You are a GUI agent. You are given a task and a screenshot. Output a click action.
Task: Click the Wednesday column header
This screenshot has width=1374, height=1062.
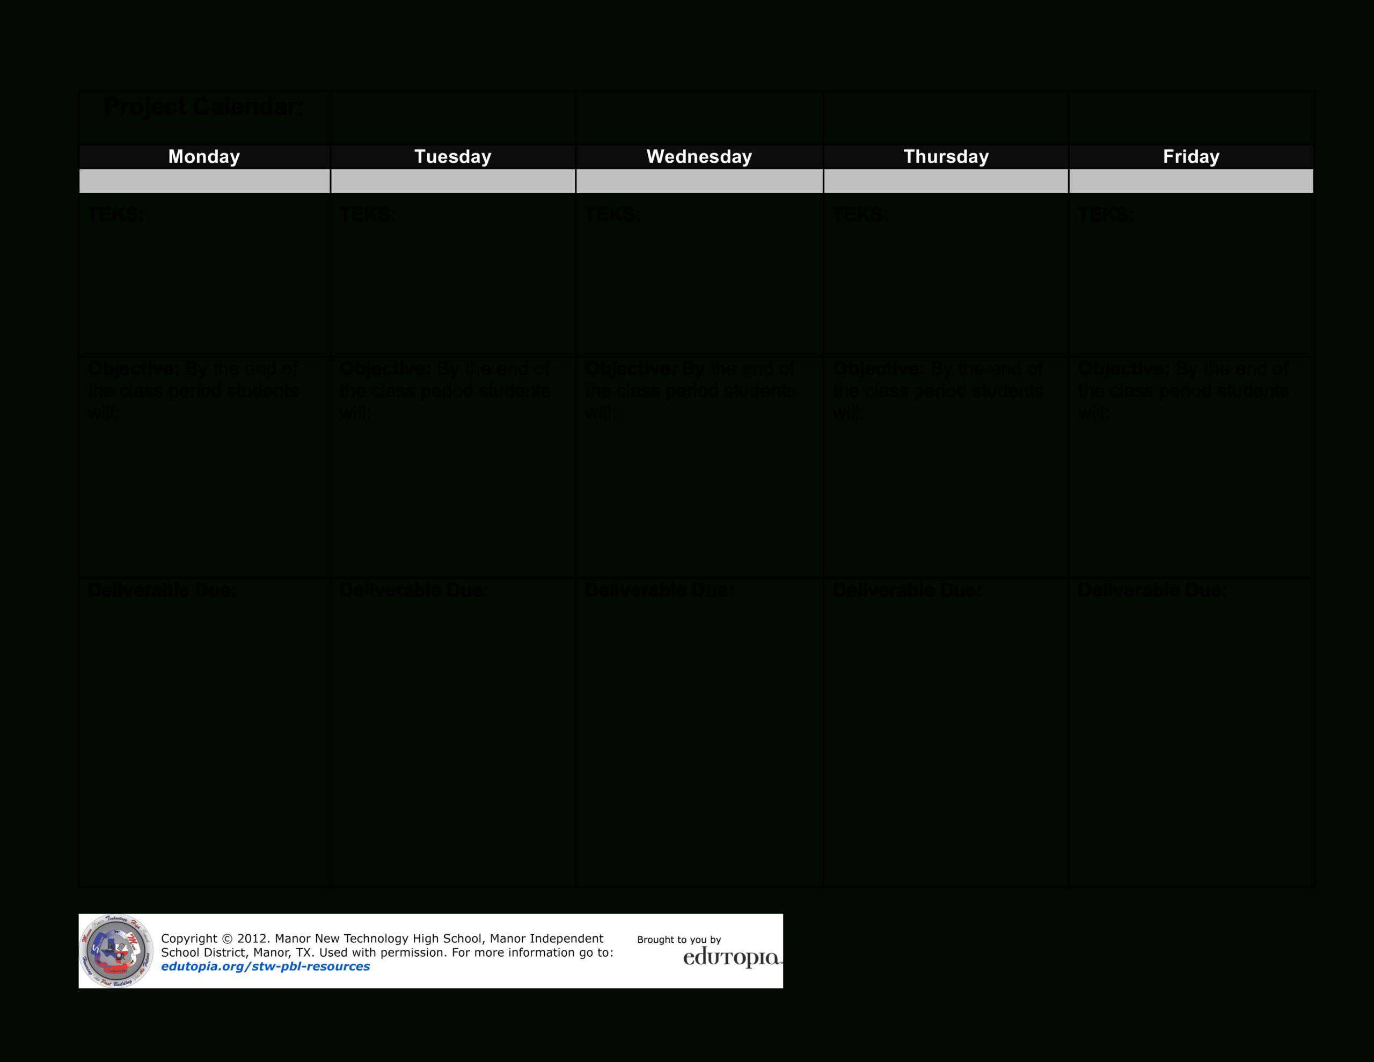click(699, 156)
